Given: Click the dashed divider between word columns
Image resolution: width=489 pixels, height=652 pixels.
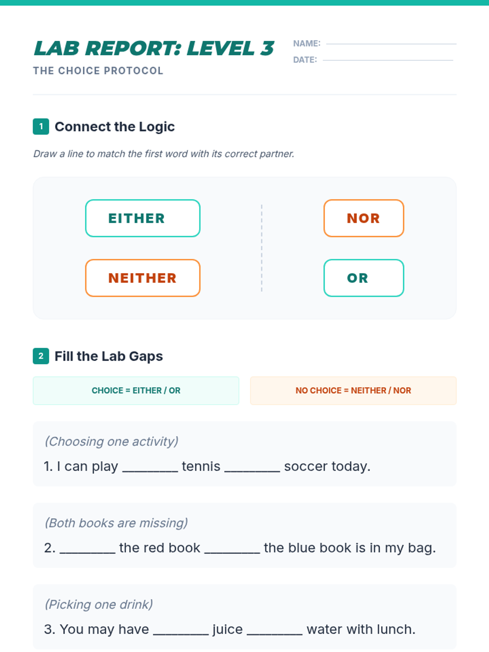Looking at the screenshot, I should (x=262, y=248).
